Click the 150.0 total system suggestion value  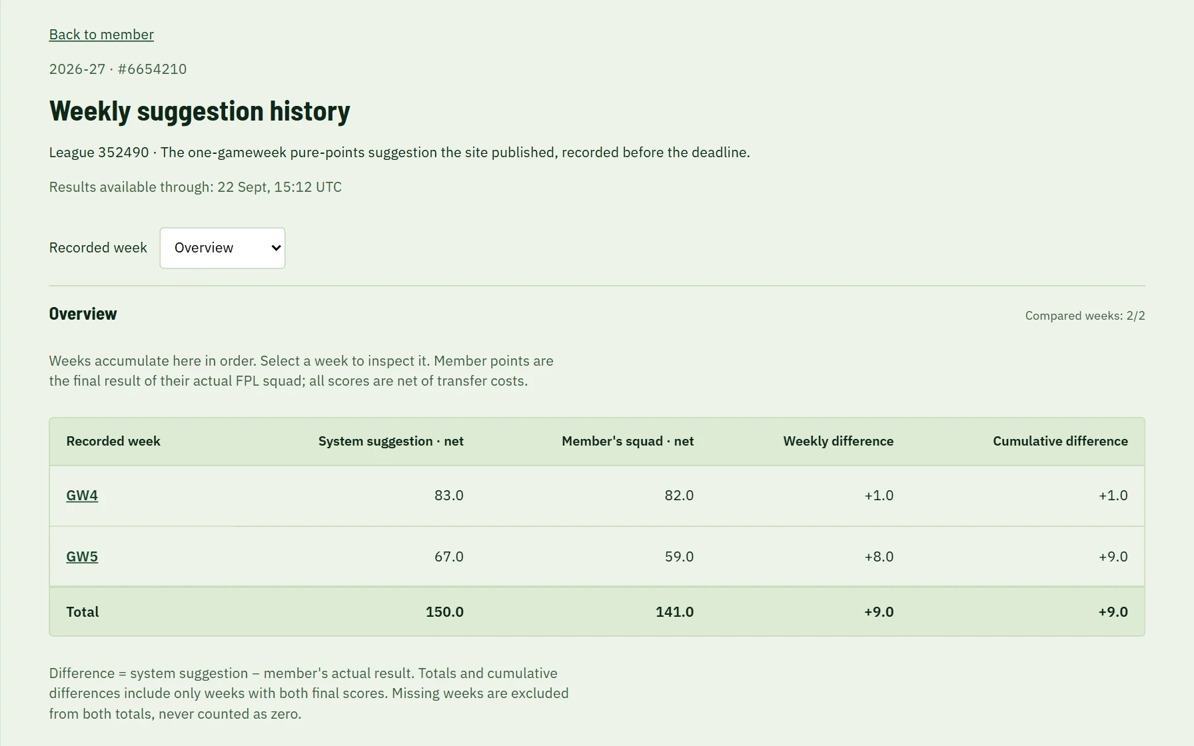pos(444,612)
